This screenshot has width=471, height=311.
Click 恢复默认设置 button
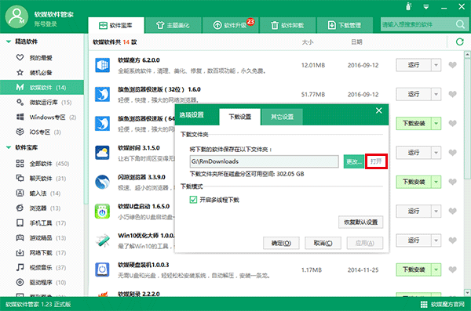360,222
